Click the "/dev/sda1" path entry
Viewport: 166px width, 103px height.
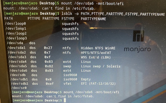click(17, 48)
